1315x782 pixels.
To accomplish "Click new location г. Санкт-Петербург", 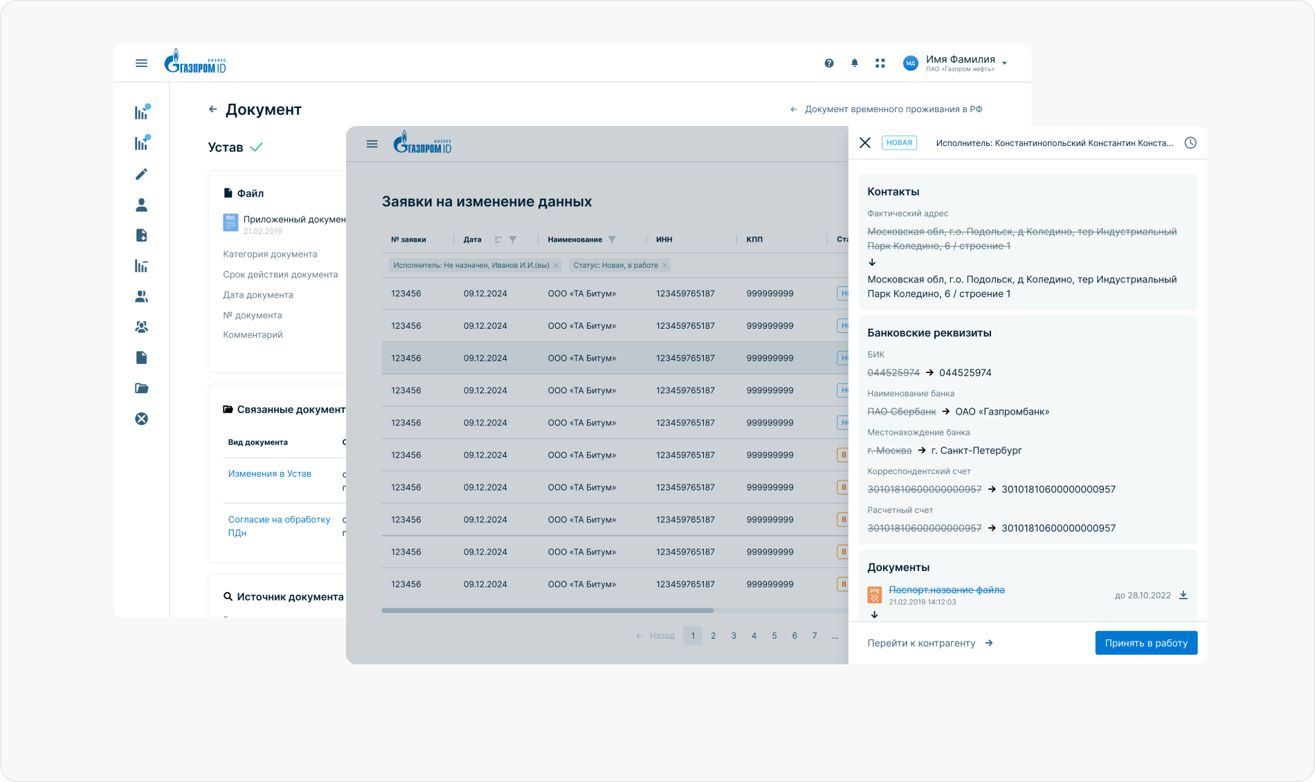I will (x=977, y=451).
